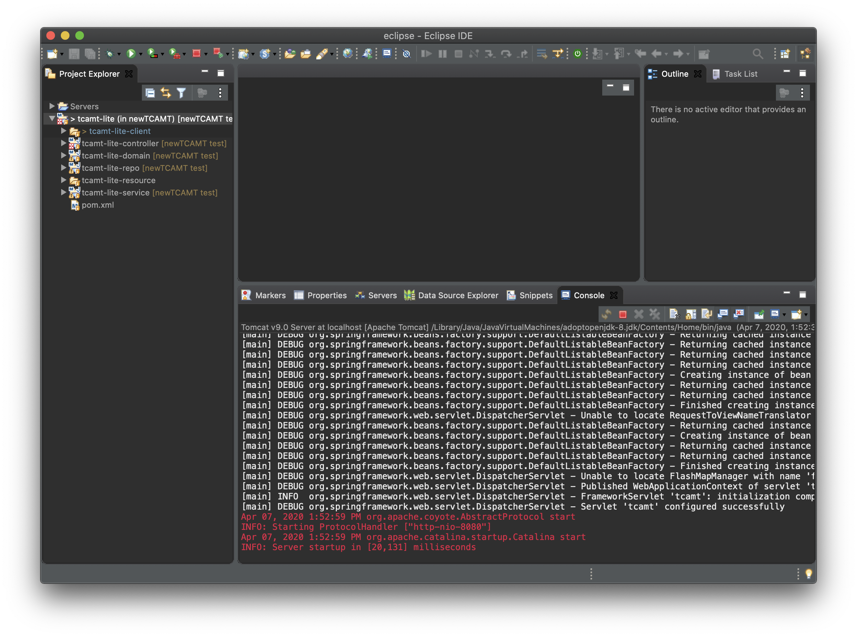
Task: Terminate the Tomcat server in Console
Action: 622,314
